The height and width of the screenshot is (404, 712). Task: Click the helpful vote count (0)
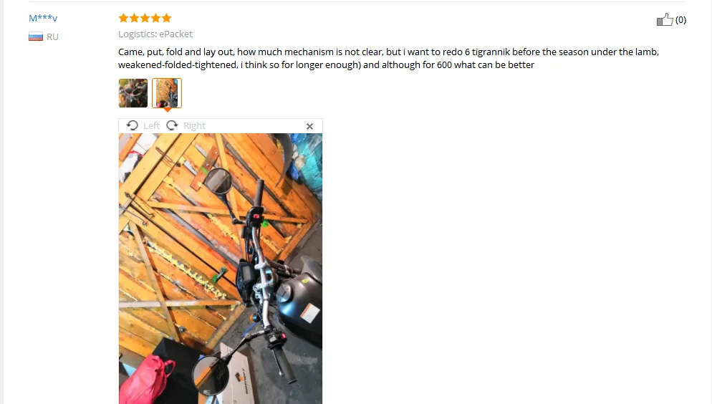(x=680, y=20)
